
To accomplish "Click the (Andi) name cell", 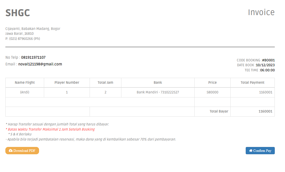I will (25, 92).
